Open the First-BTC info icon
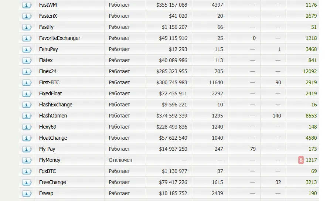The height and width of the screenshot is (201, 330). pos(27,82)
